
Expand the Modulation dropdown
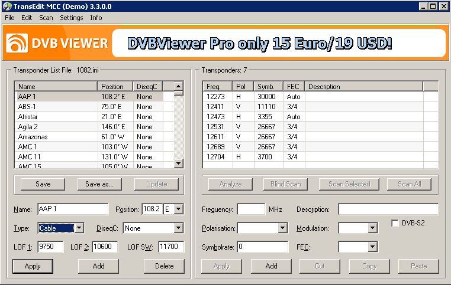tap(372, 228)
